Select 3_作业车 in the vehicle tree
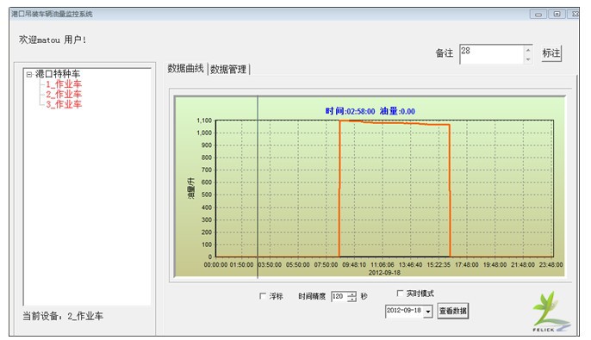The width and height of the screenshot is (591, 340). (x=64, y=104)
